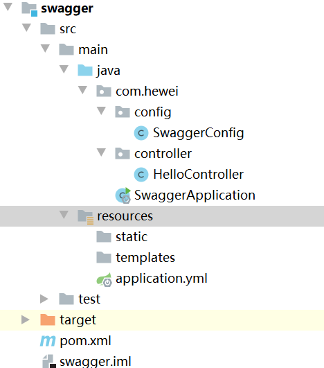Screen dimensions: 324x368
Task: Select the templates folder label
Action: tap(145, 258)
